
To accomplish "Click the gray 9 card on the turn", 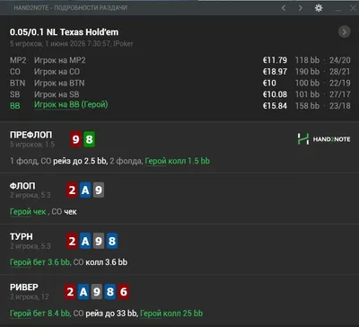I will [x=99, y=241].
